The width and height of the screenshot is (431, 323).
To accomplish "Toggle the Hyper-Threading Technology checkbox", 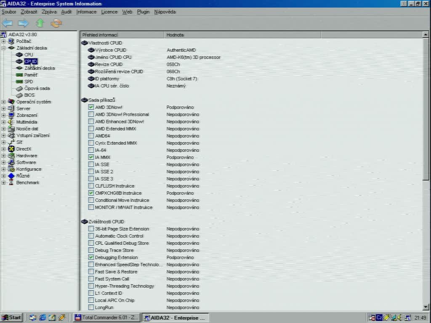I will 91,286.
